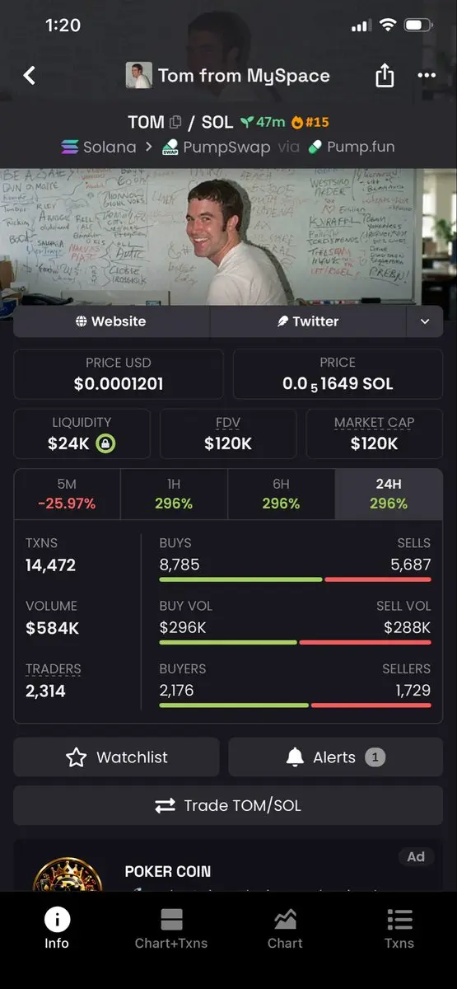Image resolution: width=457 pixels, height=989 pixels.
Task: Tap the Trade TOM/SOL button
Action: coord(228,805)
